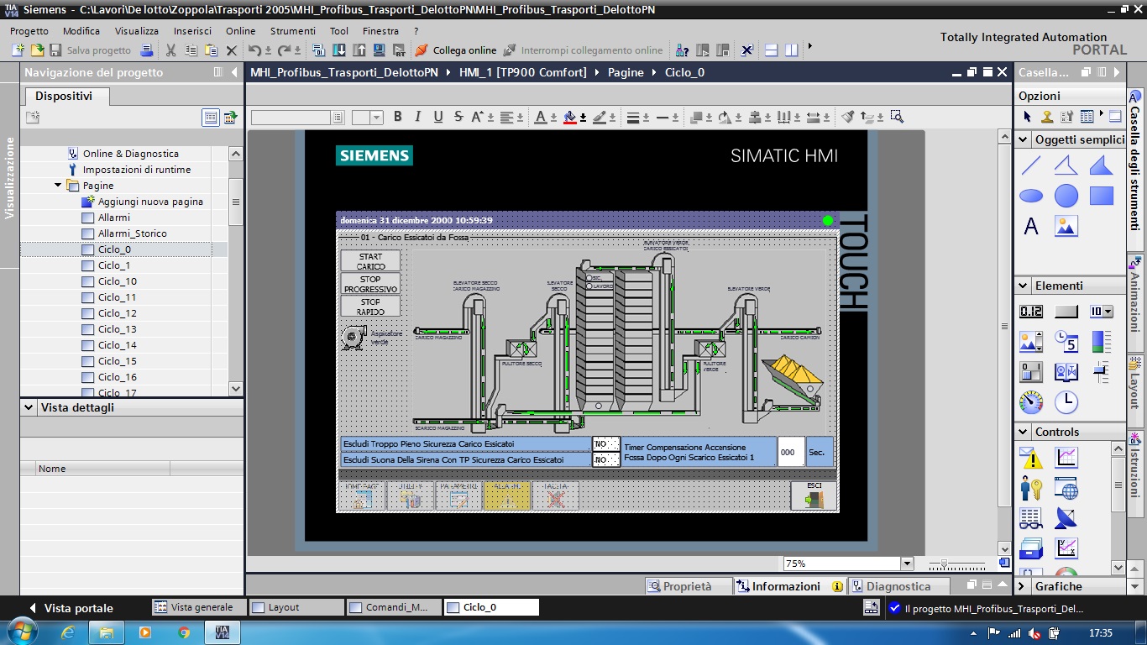Open the Strumenti menu

point(293,30)
